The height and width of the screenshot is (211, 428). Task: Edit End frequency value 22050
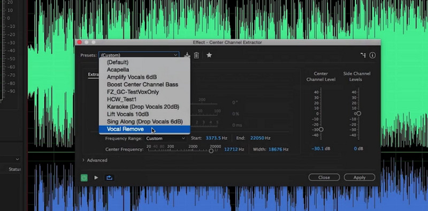pyautogui.click(x=257, y=138)
